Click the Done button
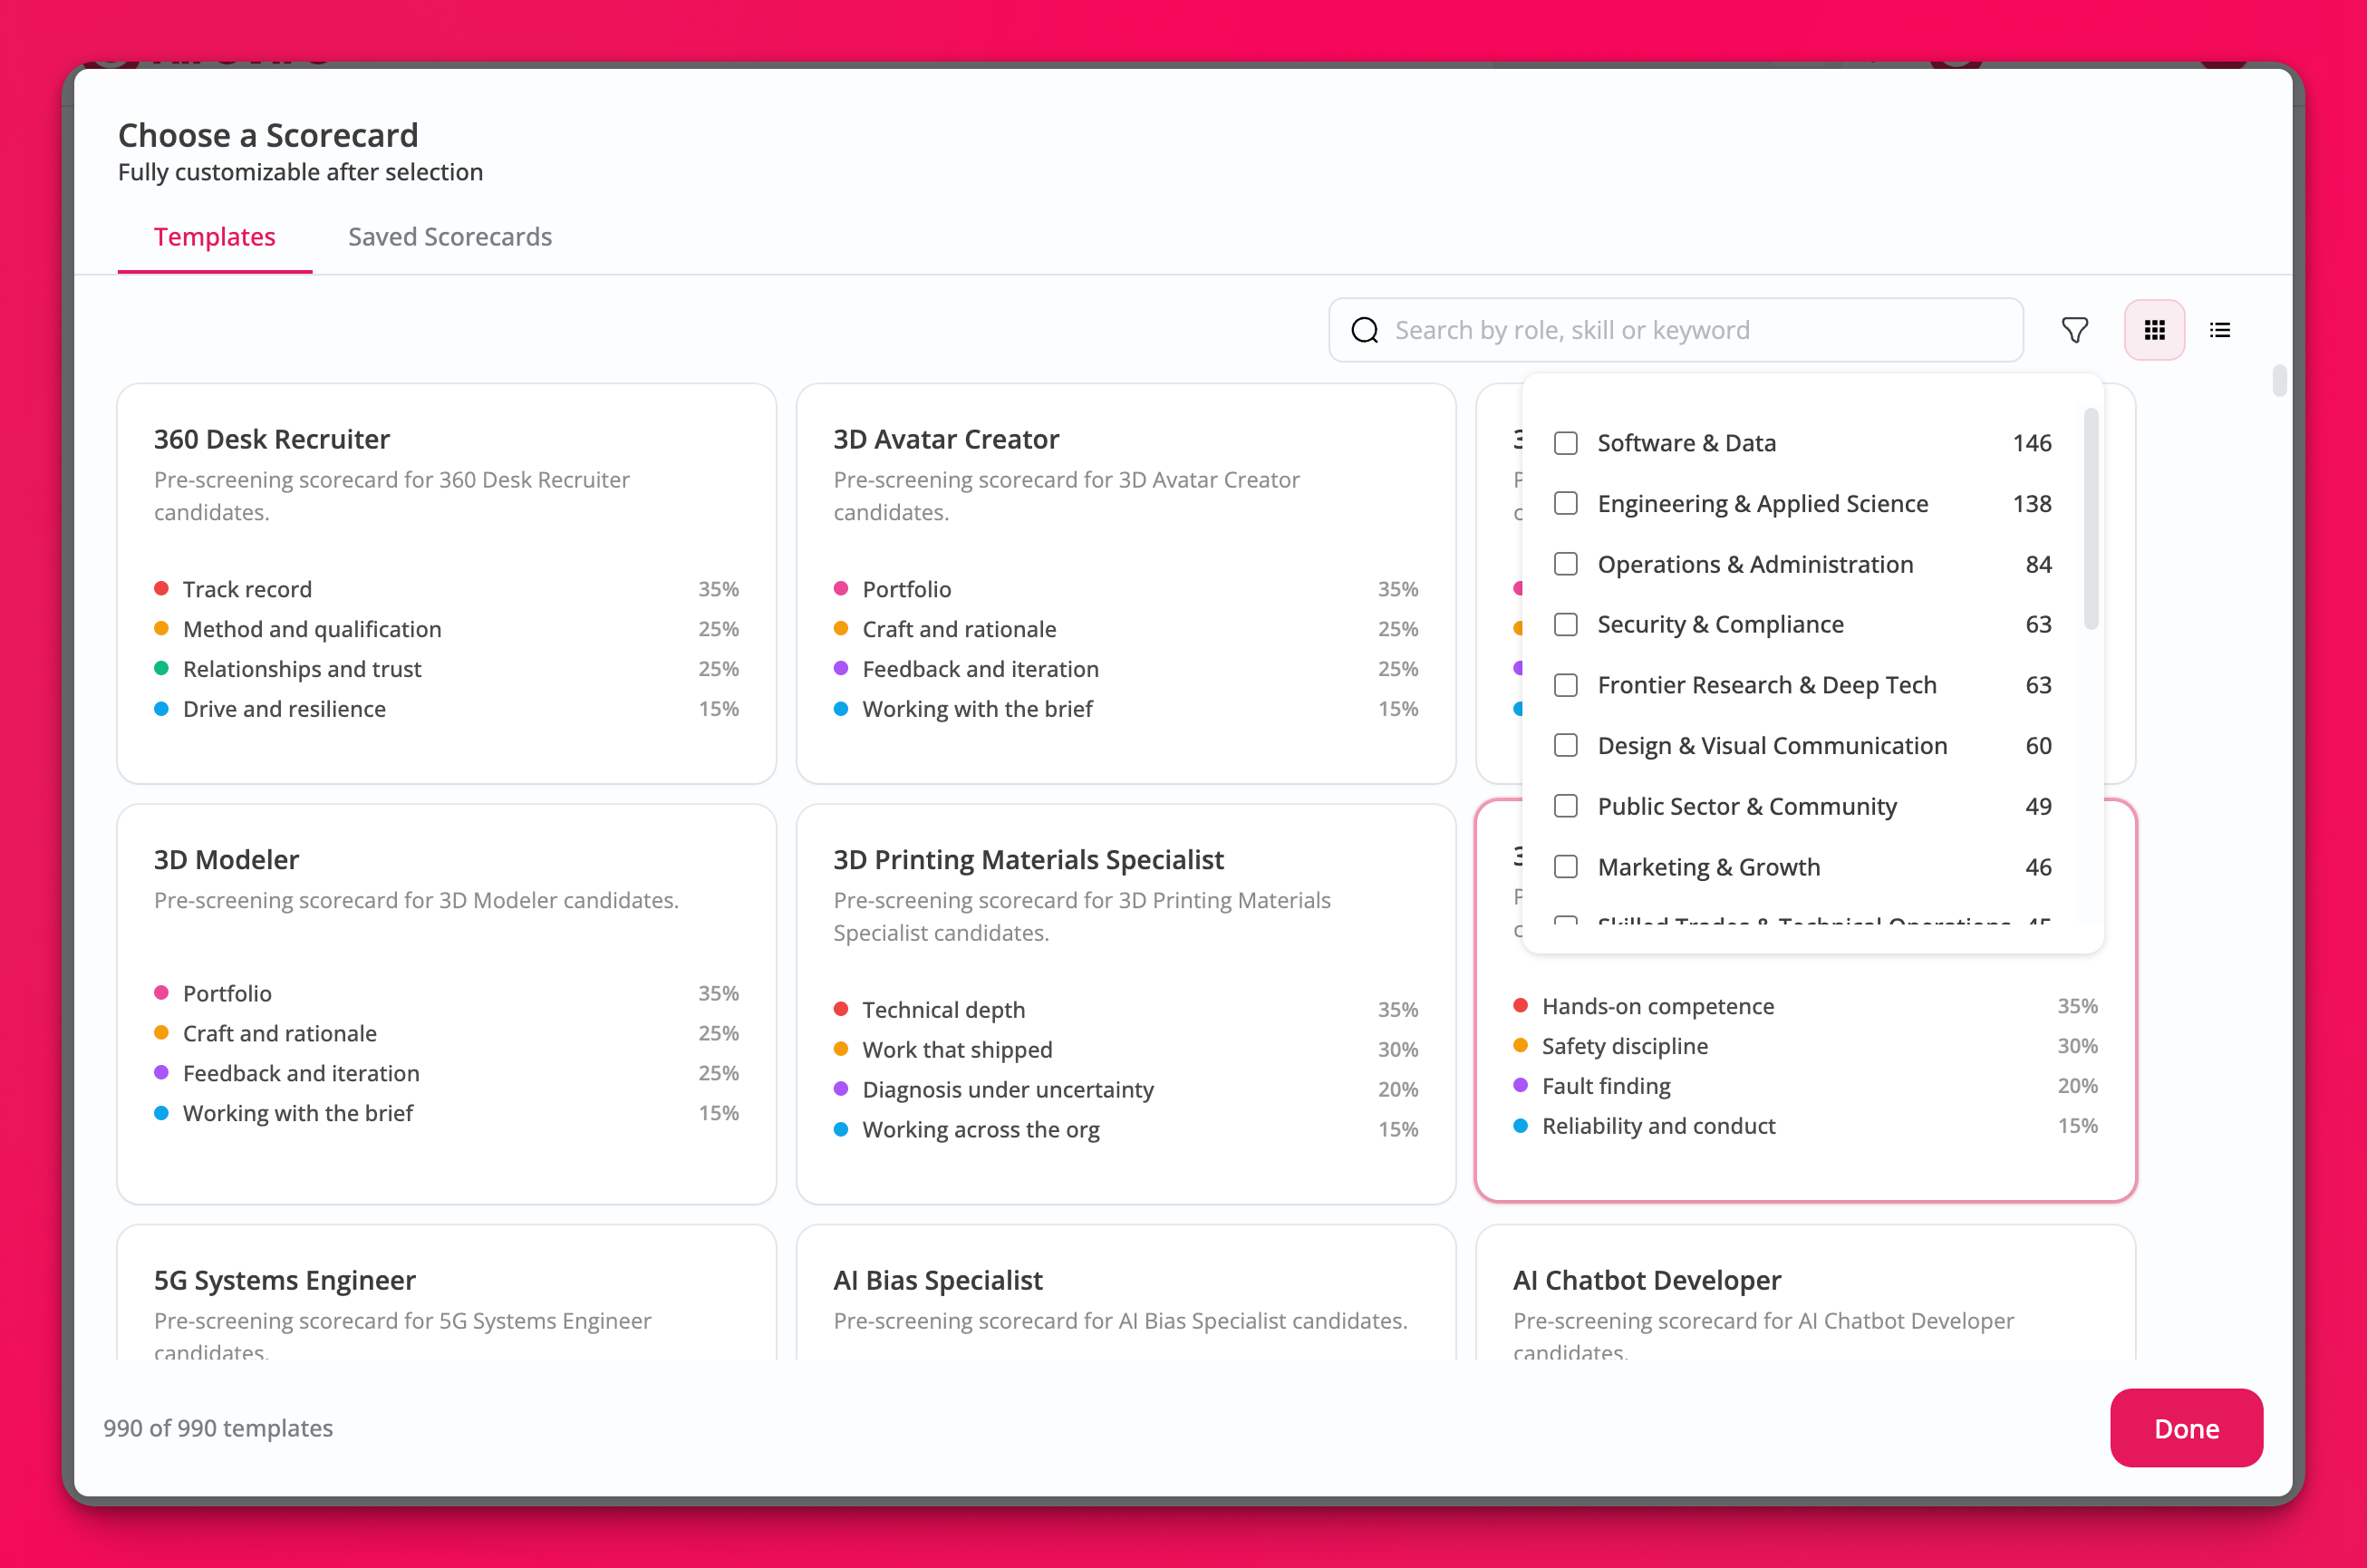Image resolution: width=2367 pixels, height=1568 pixels. click(2186, 1428)
